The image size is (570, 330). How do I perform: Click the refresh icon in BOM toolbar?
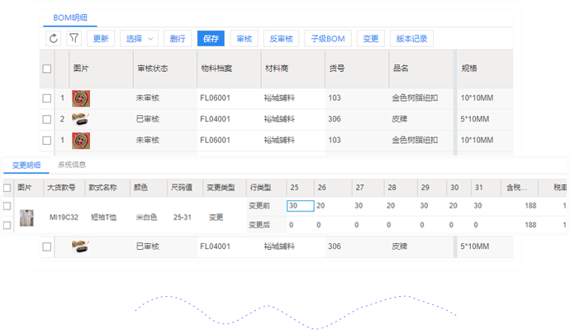(x=54, y=38)
